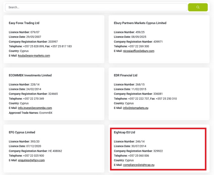Open nicosiaoffice@ebury.com email link

click(139, 51)
